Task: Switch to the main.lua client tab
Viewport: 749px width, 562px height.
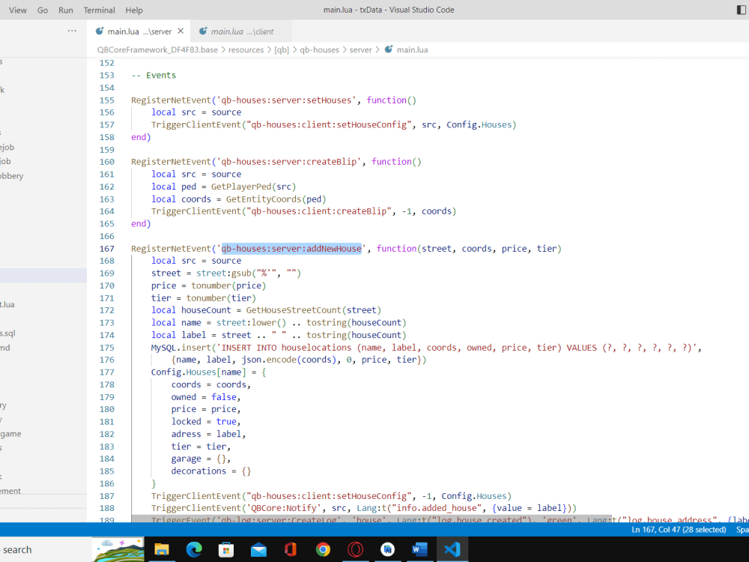Action: (242, 31)
